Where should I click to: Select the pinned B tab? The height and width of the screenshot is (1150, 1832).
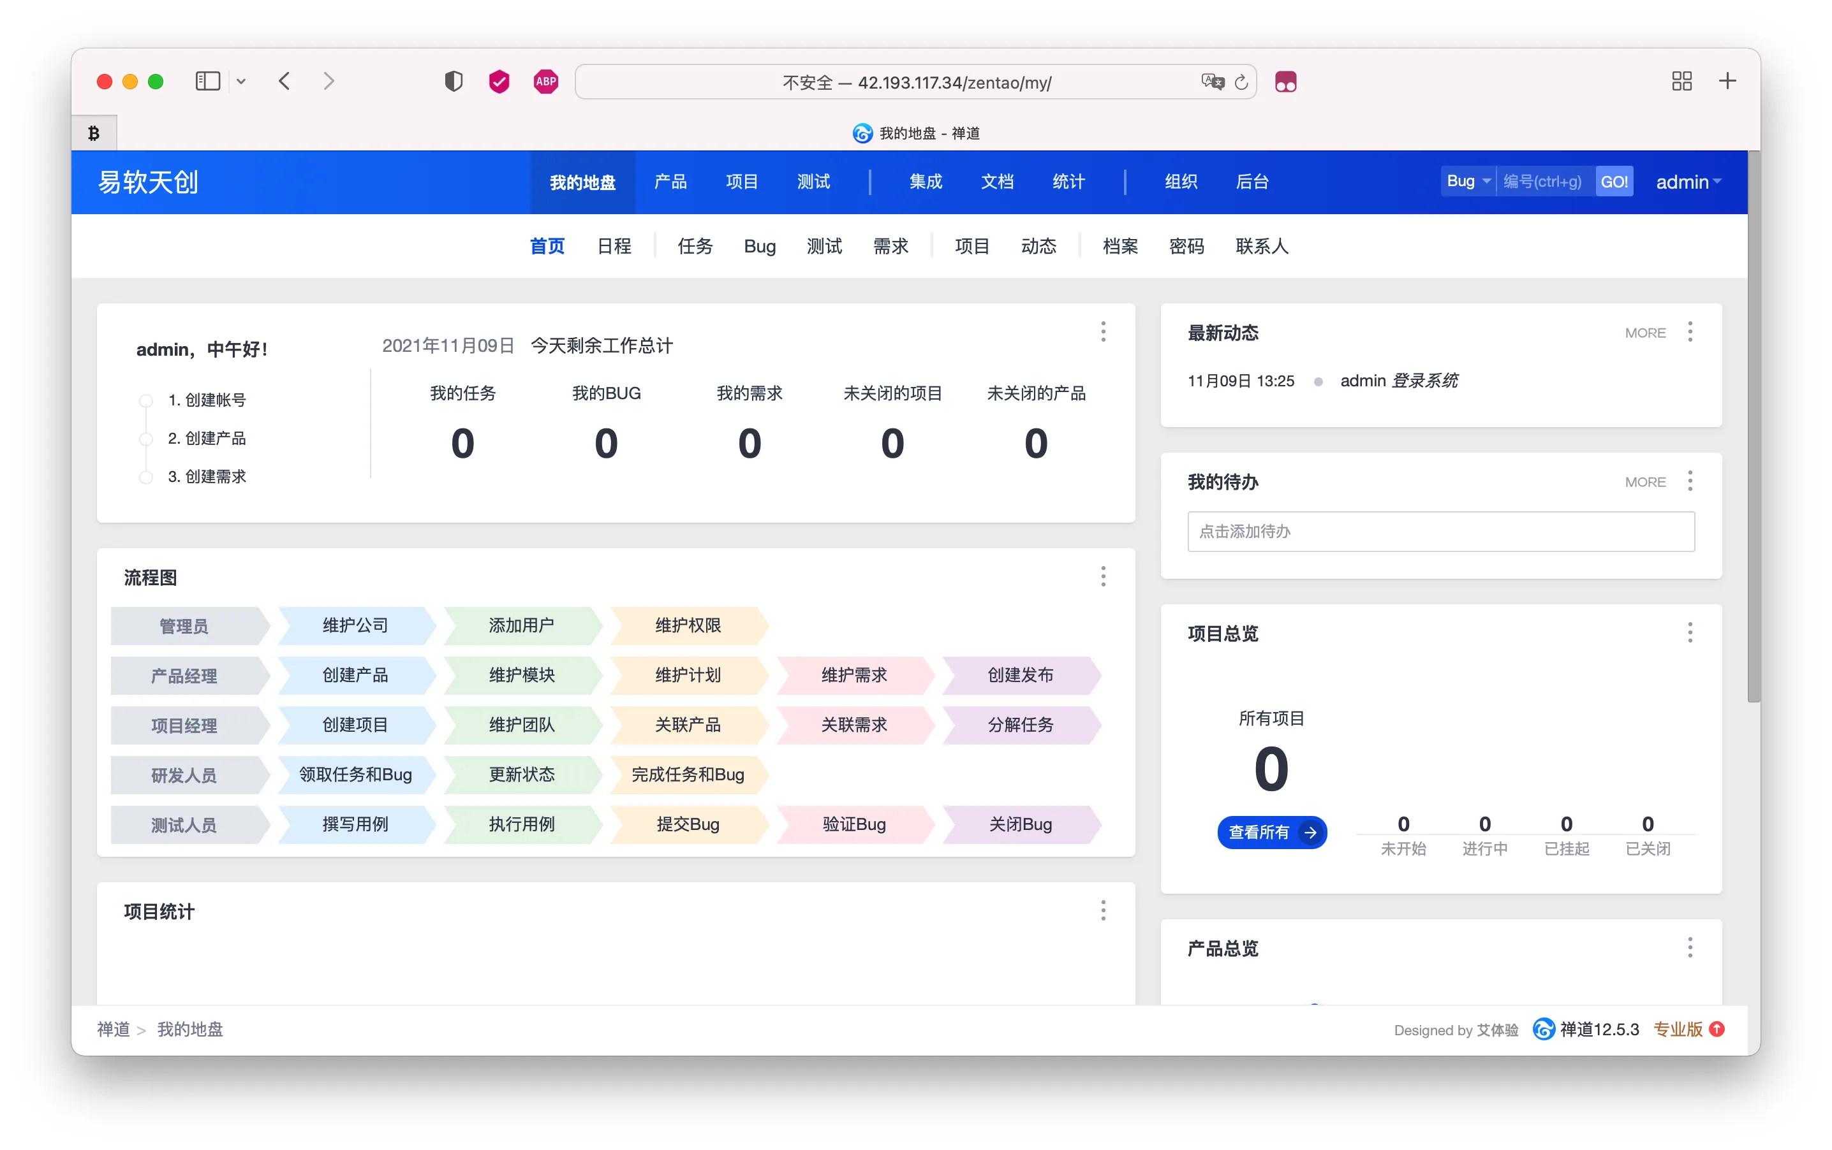pos(94,133)
